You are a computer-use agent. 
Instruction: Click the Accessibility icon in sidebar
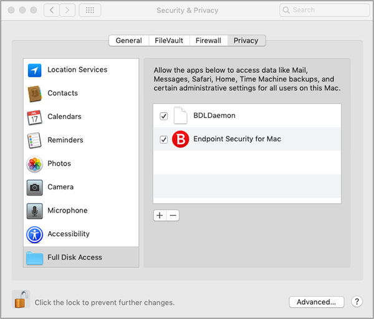(34, 235)
